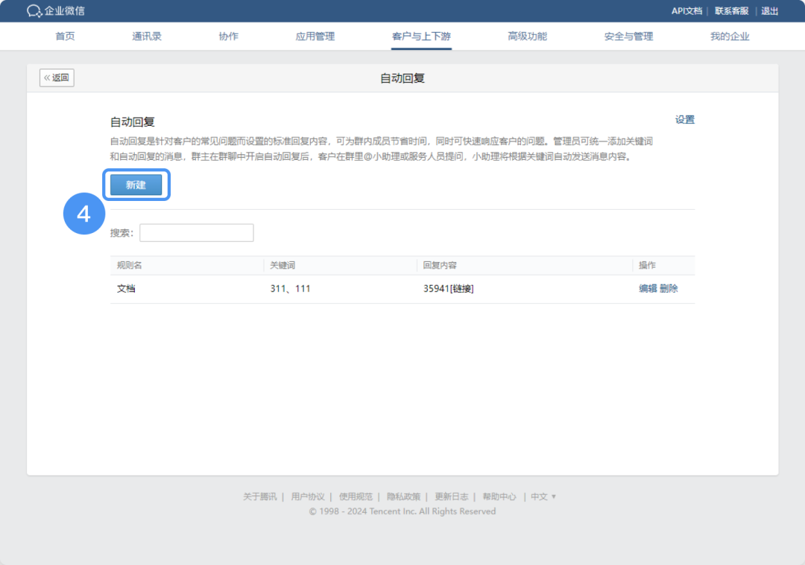Viewport: 805px width, 565px height.
Task: Open the 安全与管理 tab
Action: 628,36
